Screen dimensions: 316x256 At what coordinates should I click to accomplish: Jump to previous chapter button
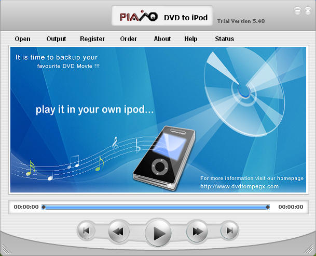pos(87,231)
